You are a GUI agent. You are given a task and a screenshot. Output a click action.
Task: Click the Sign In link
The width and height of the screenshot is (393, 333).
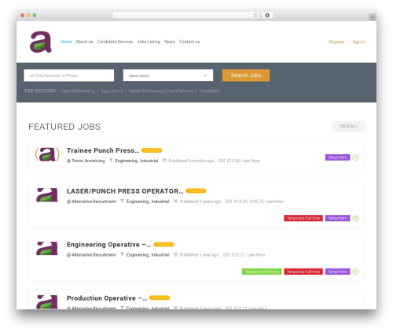[x=358, y=42]
